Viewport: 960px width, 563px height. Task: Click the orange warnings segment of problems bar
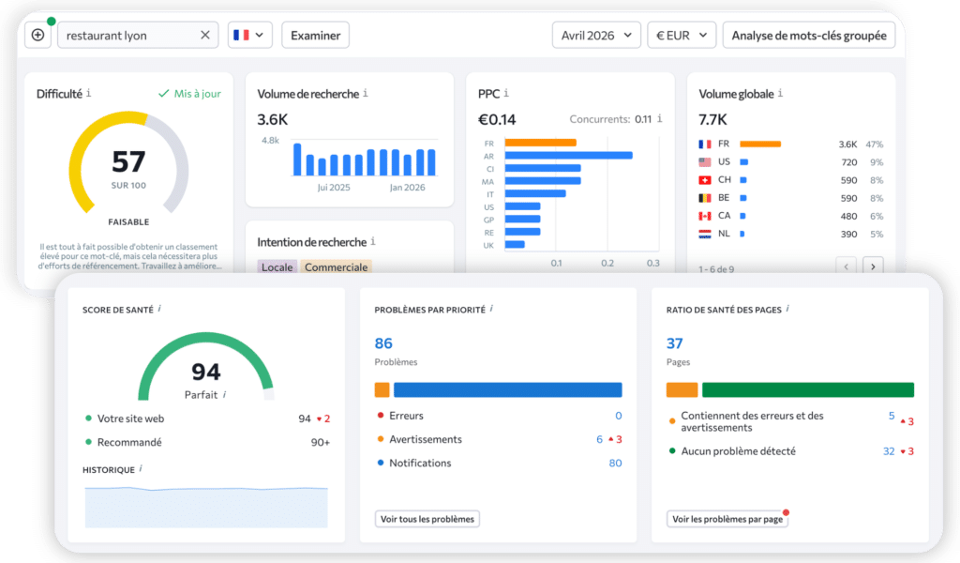point(382,389)
